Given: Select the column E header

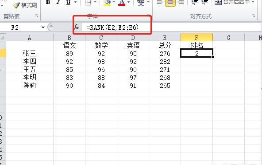Looking at the screenshot, I should (165, 37).
